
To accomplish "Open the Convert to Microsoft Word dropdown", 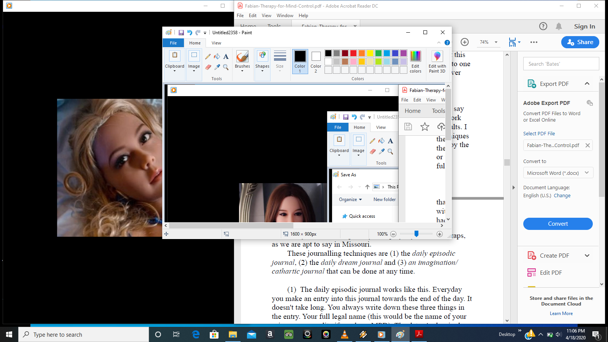I will click(x=558, y=173).
